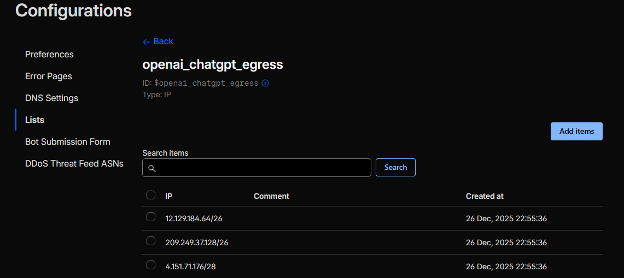The width and height of the screenshot is (624, 278).
Task: Toggle the checkbox for 4.151.71.176/28
Action: (151, 265)
